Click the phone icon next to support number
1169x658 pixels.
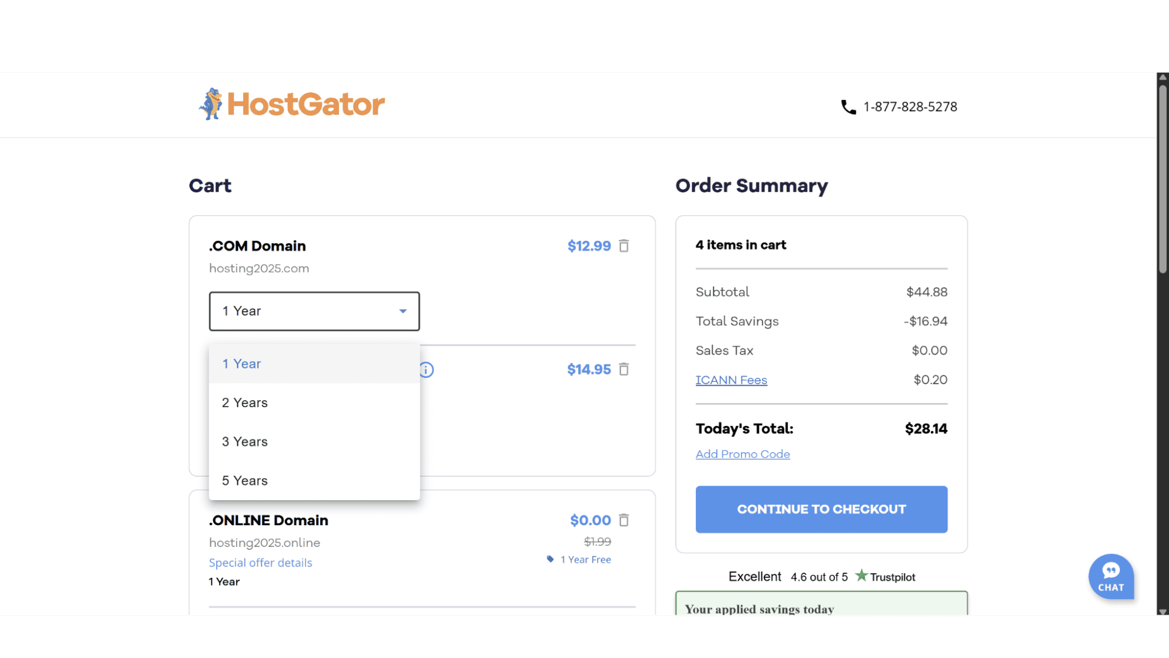[x=848, y=107]
